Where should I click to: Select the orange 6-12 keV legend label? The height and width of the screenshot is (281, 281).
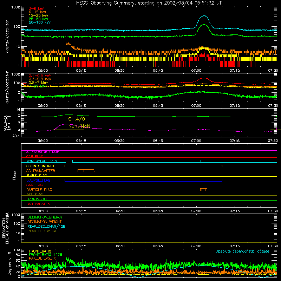click(x=37, y=12)
